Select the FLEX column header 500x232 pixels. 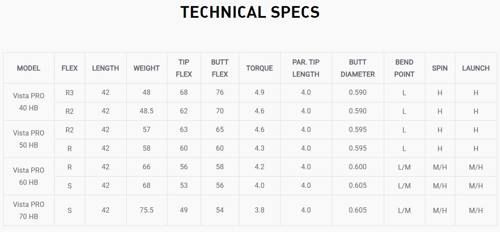pos(70,68)
